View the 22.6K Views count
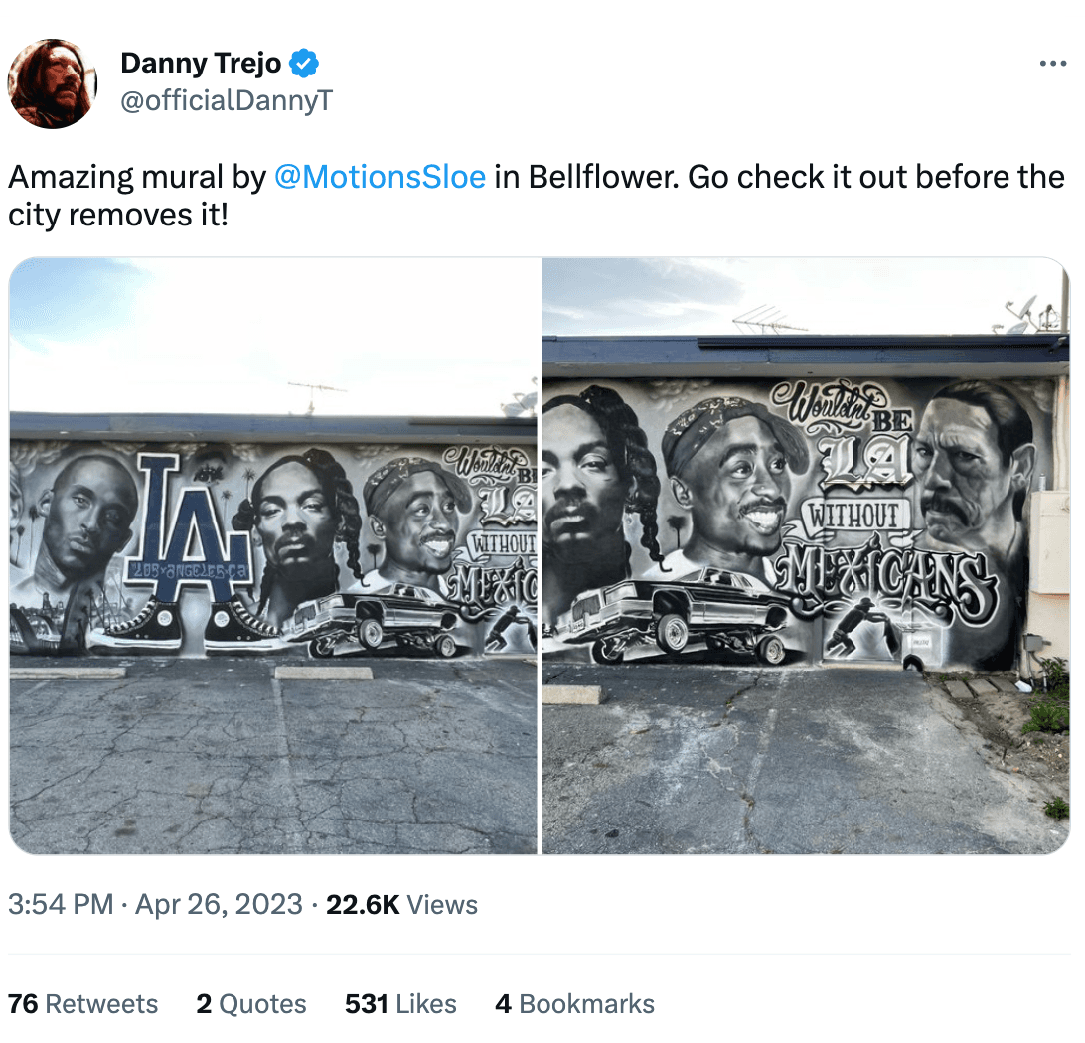This screenshot has width=1085, height=1043. pos(401,904)
